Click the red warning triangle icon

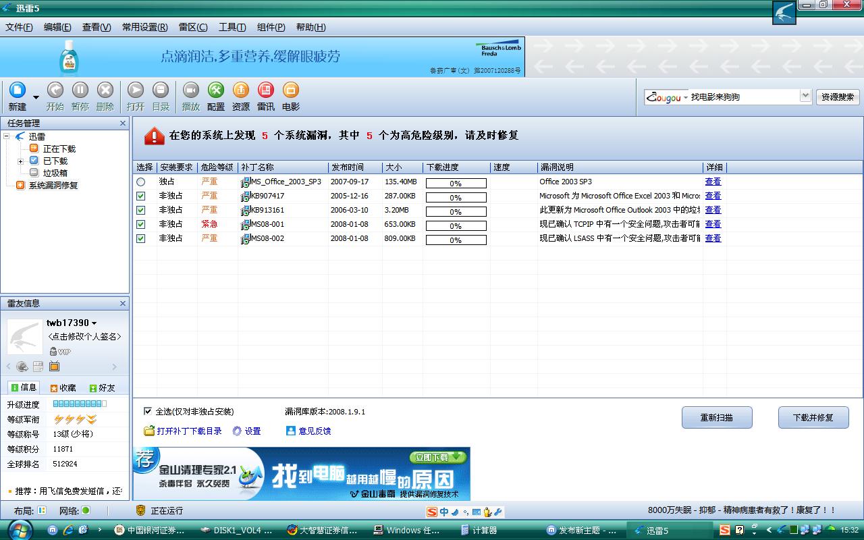[x=155, y=136]
